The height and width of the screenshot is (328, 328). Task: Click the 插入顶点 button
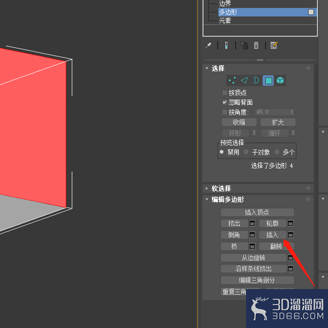point(257,212)
